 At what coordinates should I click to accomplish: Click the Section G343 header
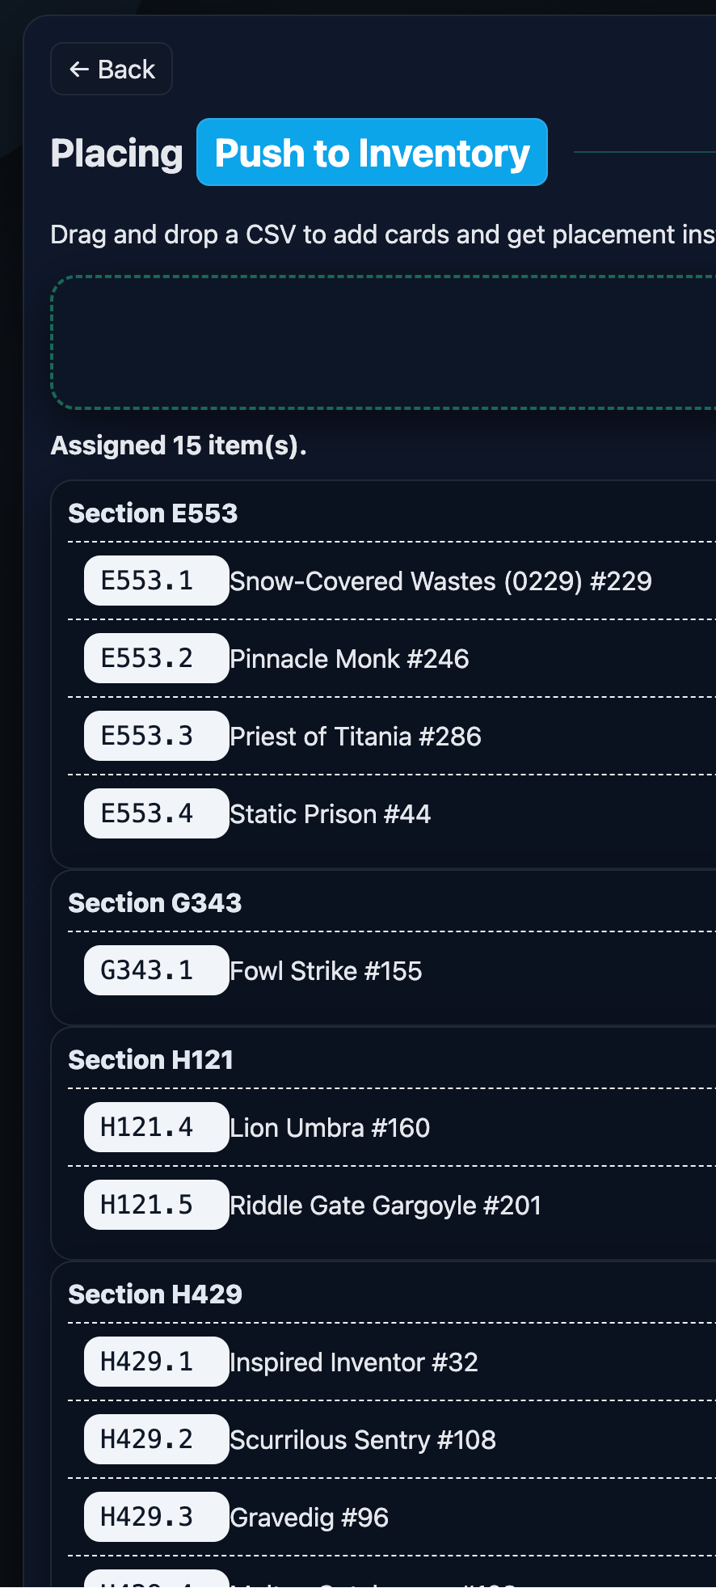pos(155,903)
